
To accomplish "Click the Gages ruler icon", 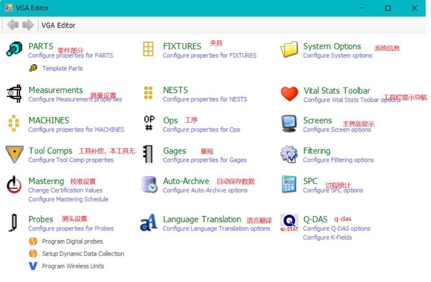I will (148, 154).
